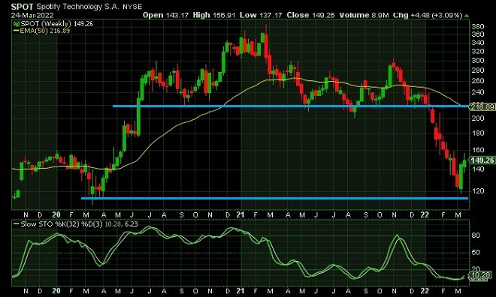
Task: Click the 200 price axis label
Action: (478, 118)
